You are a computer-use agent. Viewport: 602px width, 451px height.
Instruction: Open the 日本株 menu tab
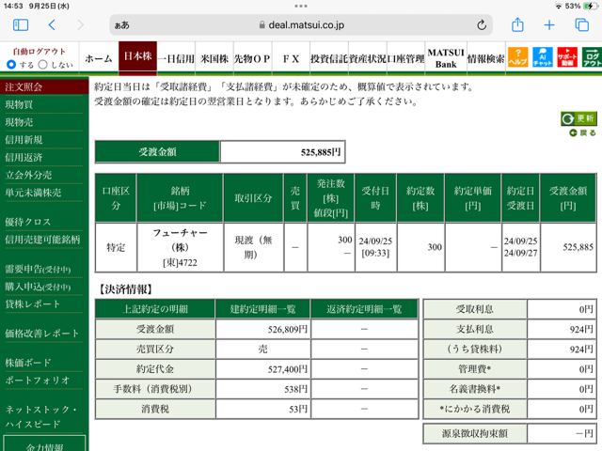(137, 56)
